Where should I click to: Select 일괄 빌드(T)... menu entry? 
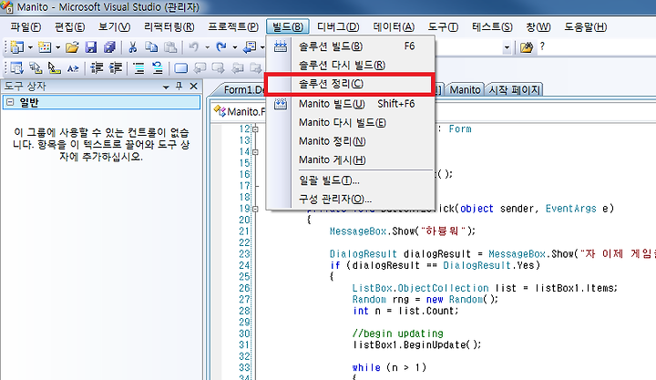click(x=351, y=180)
